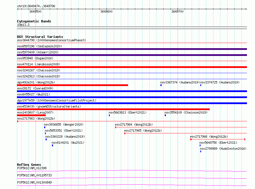Click the blue marker under nsv3554109

coord(165,115)
